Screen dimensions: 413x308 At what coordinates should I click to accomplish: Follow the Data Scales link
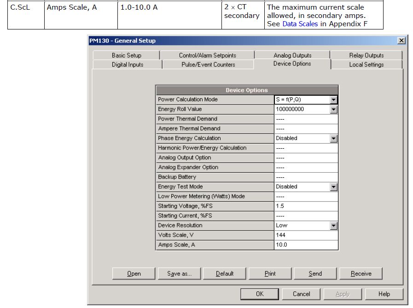(300, 24)
